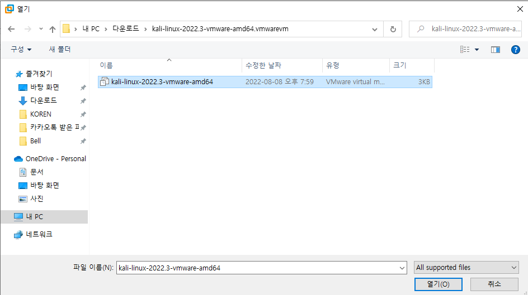The width and height of the screenshot is (528, 295).
Task: Click the 취소 button
Action: [x=494, y=284]
